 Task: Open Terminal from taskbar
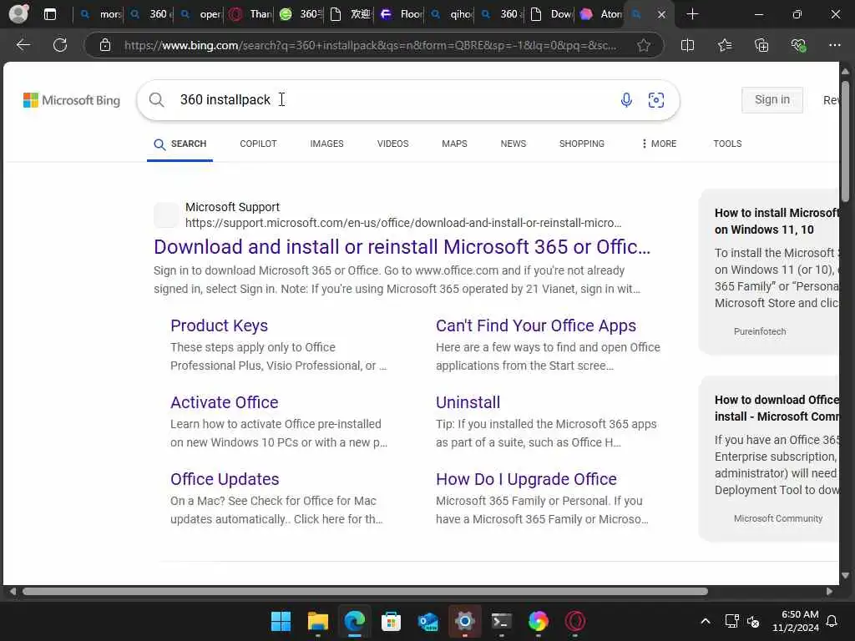pyautogui.click(x=501, y=621)
